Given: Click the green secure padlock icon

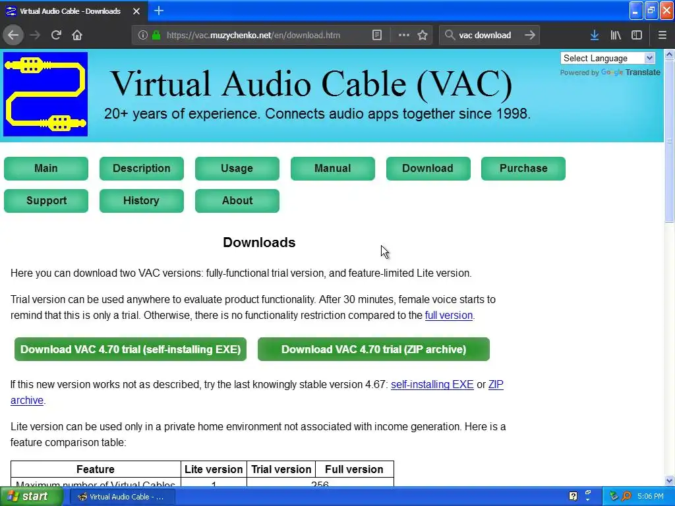Looking at the screenshot, I should point(156,36).
